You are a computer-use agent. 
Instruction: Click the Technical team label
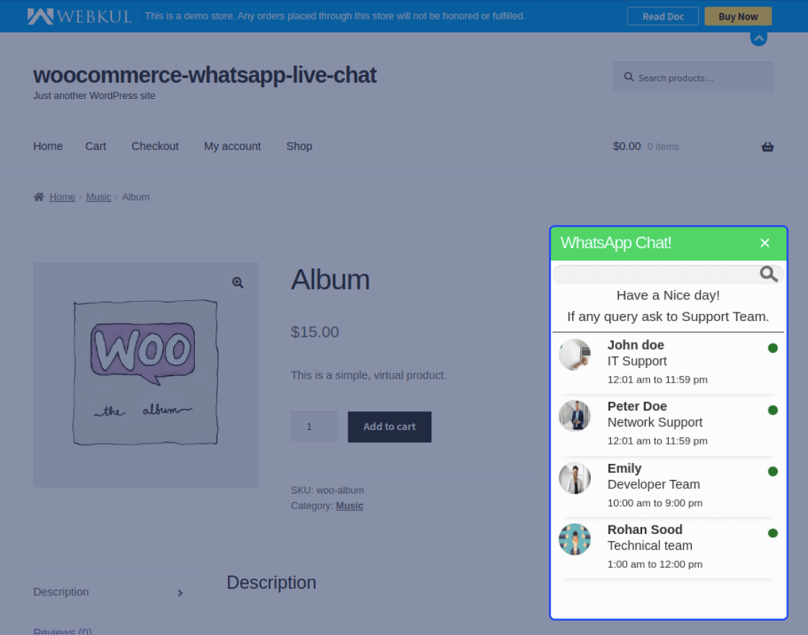coord(650,546)
